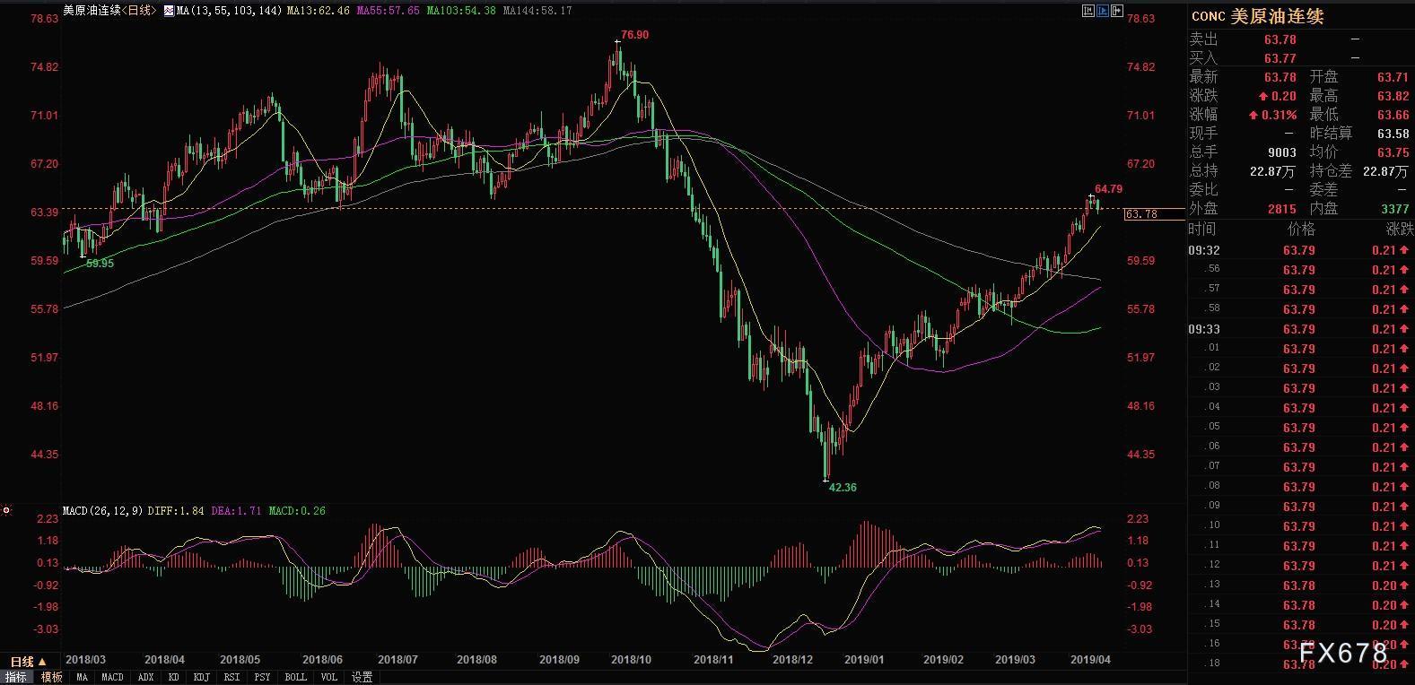Click the exit-arrow chart toolbar icon
This screenshot has width=1415, height=685.
(1116, 11)
